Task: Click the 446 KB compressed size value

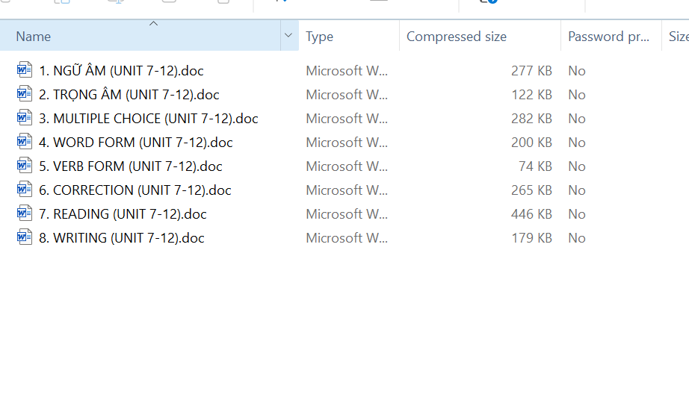Action: click(x=531, y=214)
